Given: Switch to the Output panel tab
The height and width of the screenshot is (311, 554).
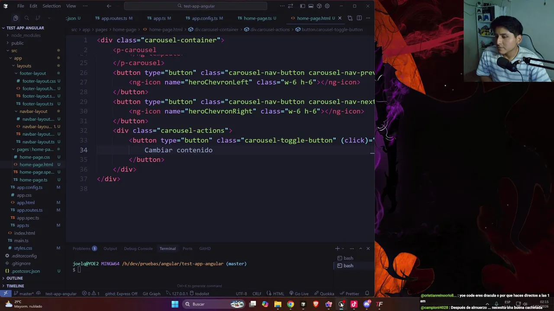Looking at the screenshot, I should [x=110, y=248].
